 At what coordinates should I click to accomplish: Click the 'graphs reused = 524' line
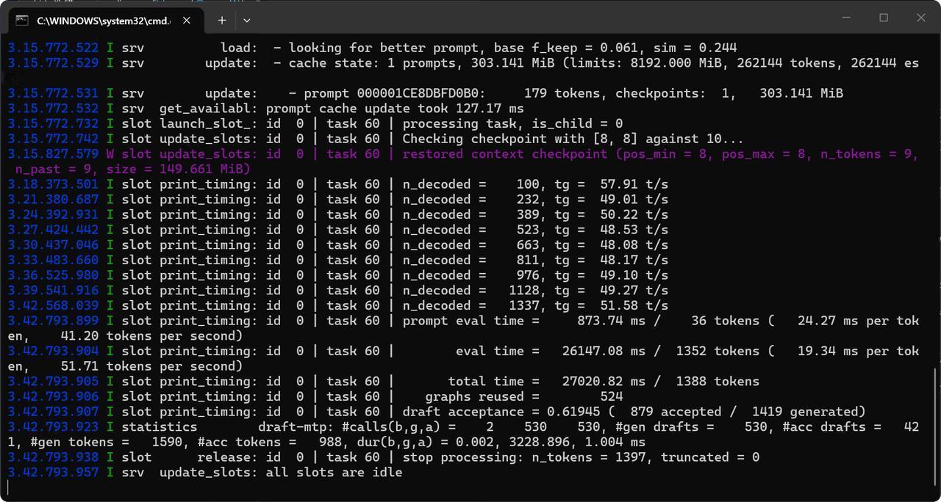315,396
